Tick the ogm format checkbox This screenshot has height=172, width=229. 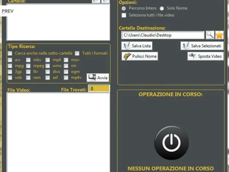[66, 72]
